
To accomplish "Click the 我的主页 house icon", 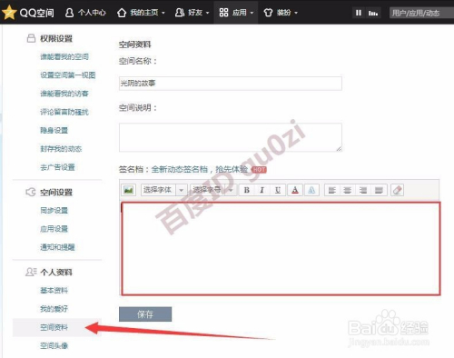I will pyautogui.click(x=122, y=13).
